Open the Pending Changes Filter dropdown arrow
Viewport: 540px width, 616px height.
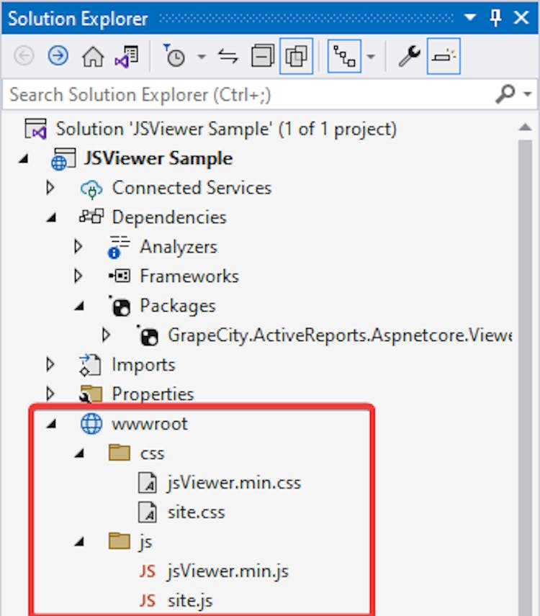point(202,57)
